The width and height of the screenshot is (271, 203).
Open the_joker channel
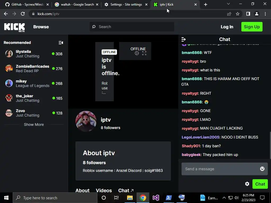point(34,98)
